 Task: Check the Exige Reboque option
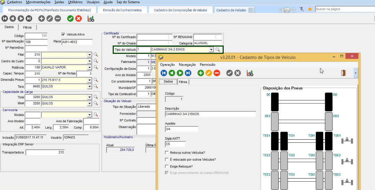click(167, 166)
